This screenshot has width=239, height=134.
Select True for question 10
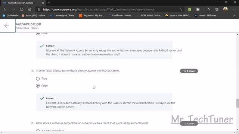click(38, 79)
